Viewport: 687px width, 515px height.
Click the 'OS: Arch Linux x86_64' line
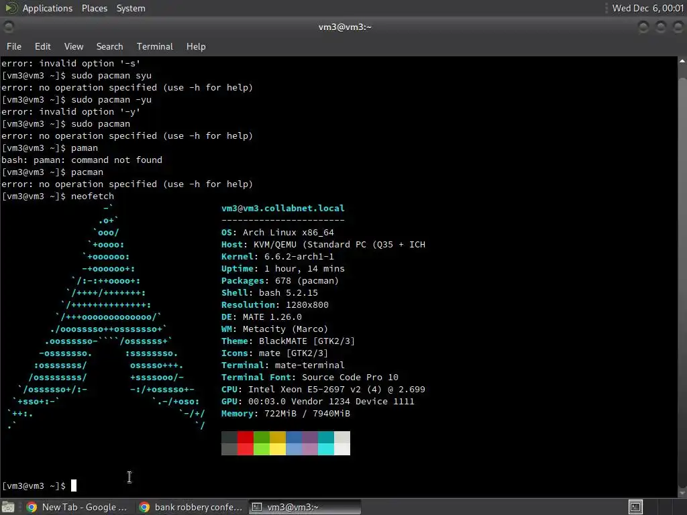pos(278,233)
